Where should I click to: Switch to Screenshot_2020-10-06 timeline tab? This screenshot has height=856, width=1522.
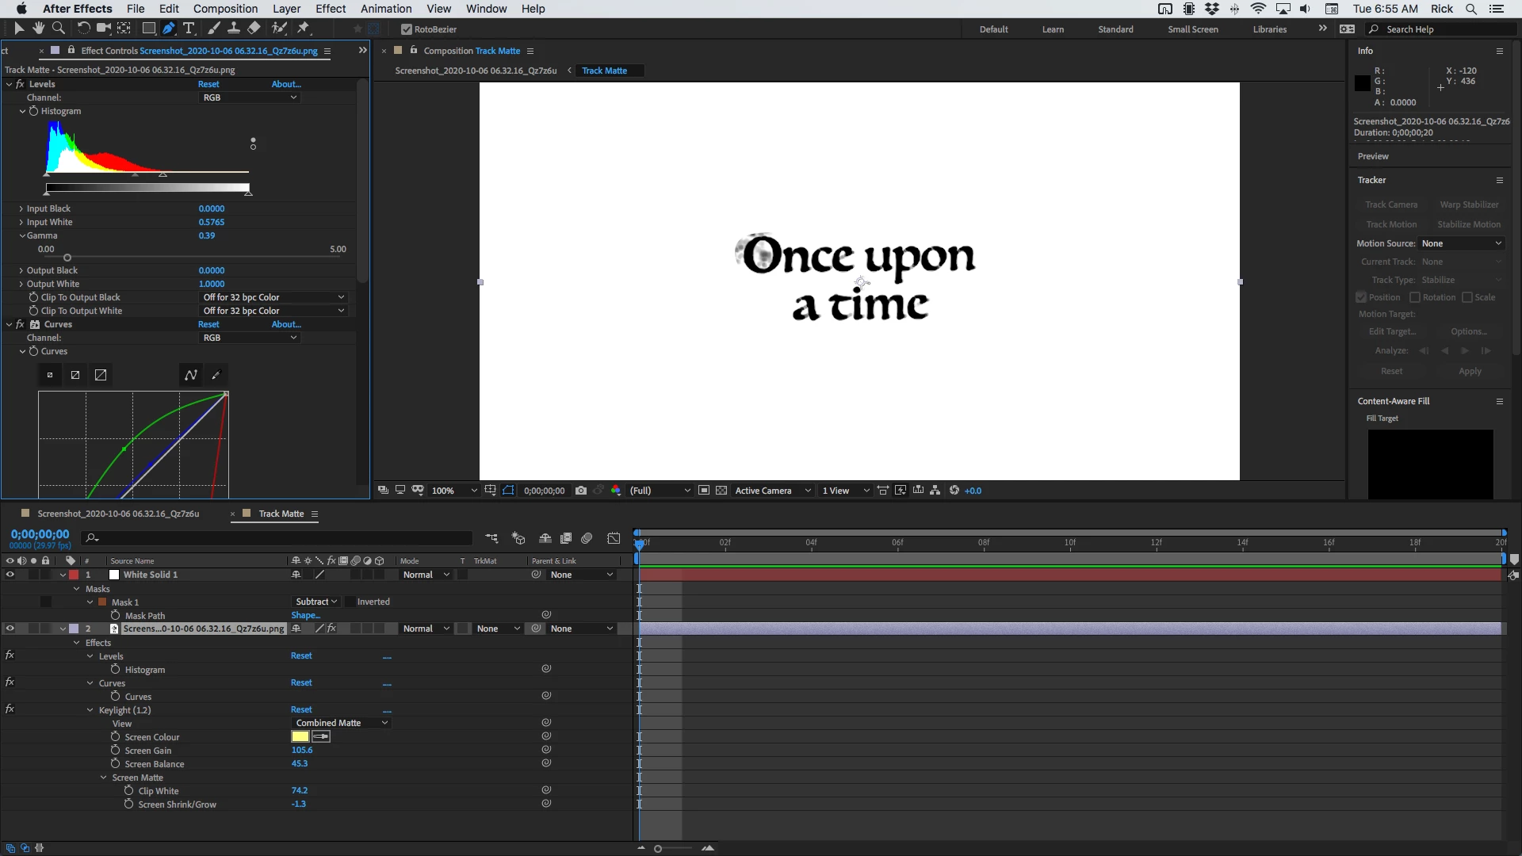click(118, 514)
